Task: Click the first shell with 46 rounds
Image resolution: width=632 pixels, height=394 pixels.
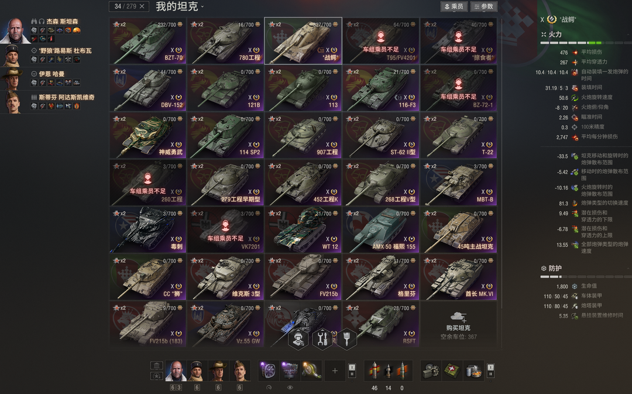Action: pos(375,371)
